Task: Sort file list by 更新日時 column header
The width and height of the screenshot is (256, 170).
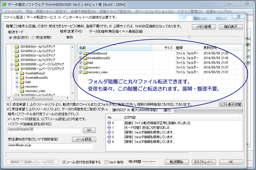Action: pos(218,48)
